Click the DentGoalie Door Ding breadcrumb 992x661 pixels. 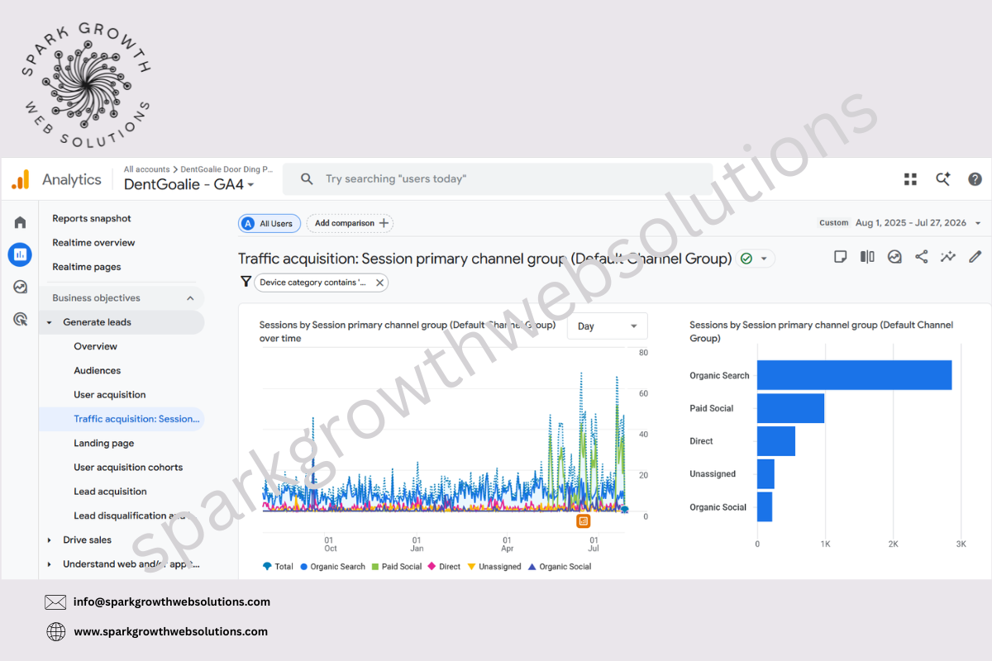(227, 169)
